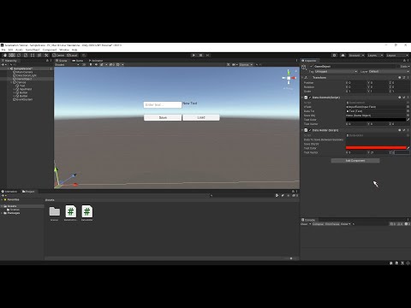
Task: Open the Window menu
Action: [x=64, y=50]
